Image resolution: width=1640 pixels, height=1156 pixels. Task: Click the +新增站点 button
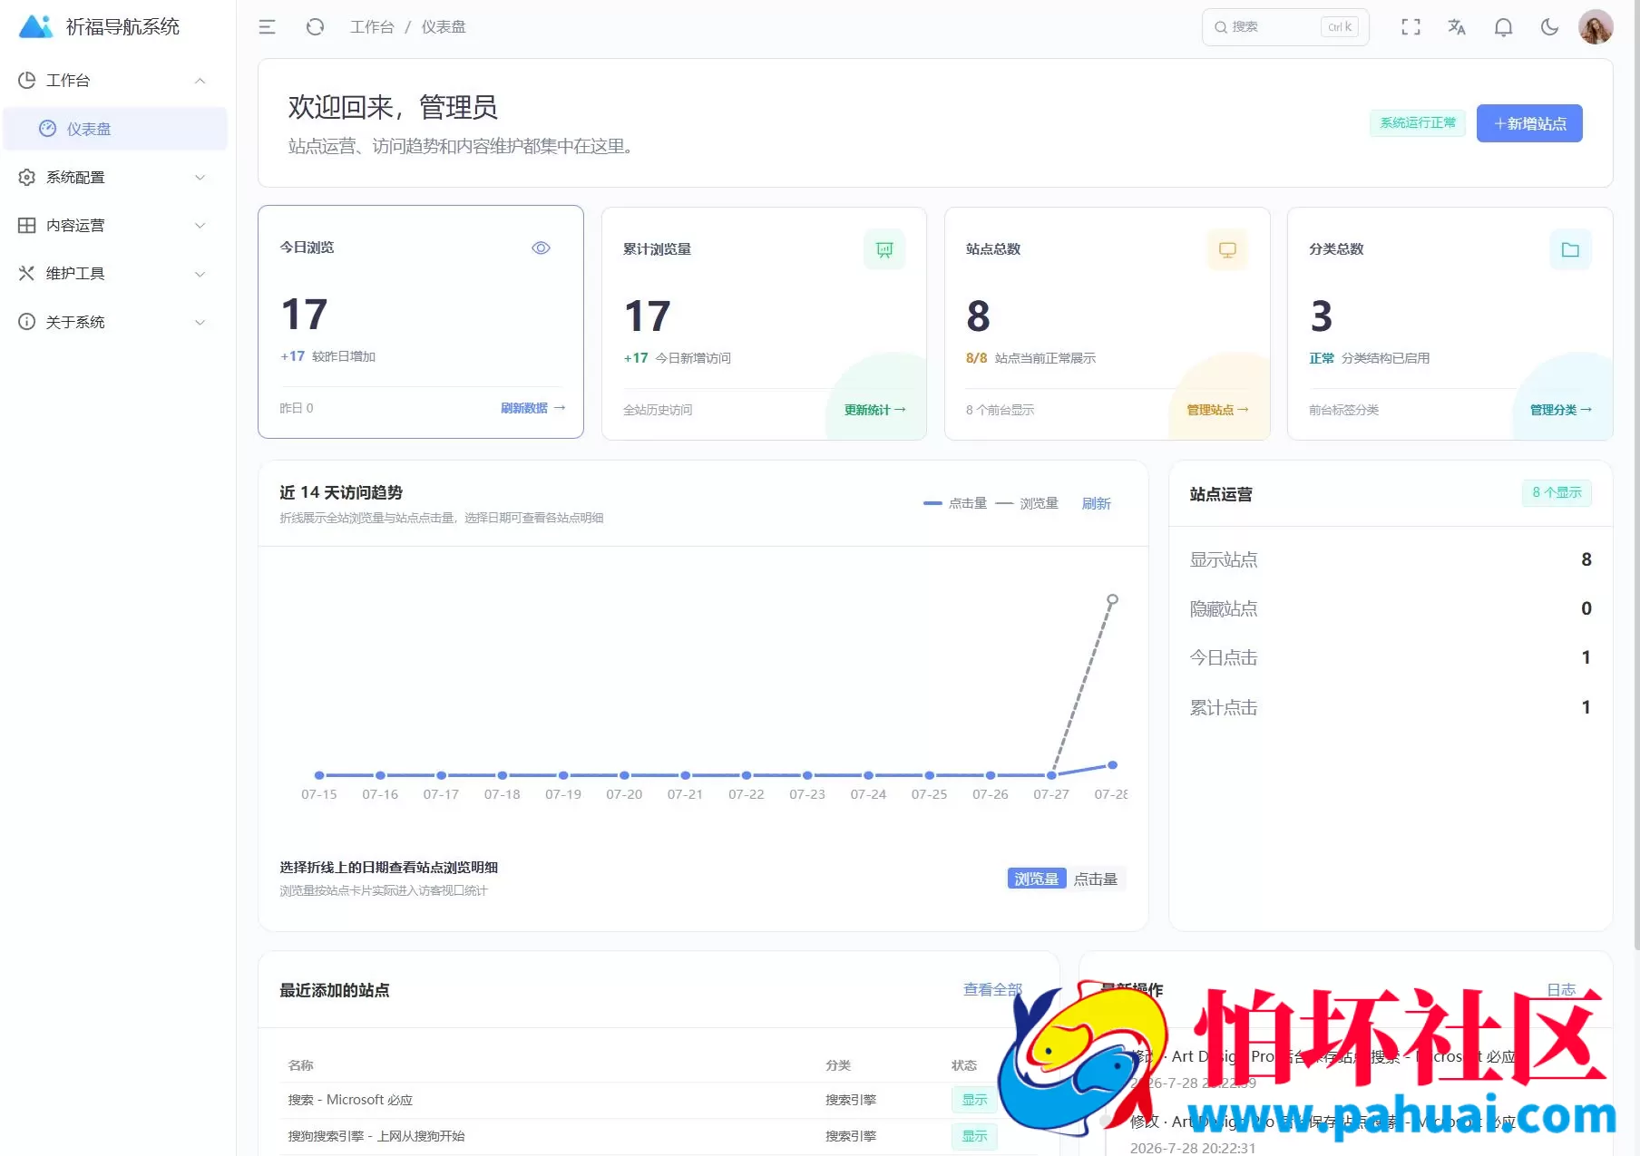pyautogui.click(x=1529, y=123)
